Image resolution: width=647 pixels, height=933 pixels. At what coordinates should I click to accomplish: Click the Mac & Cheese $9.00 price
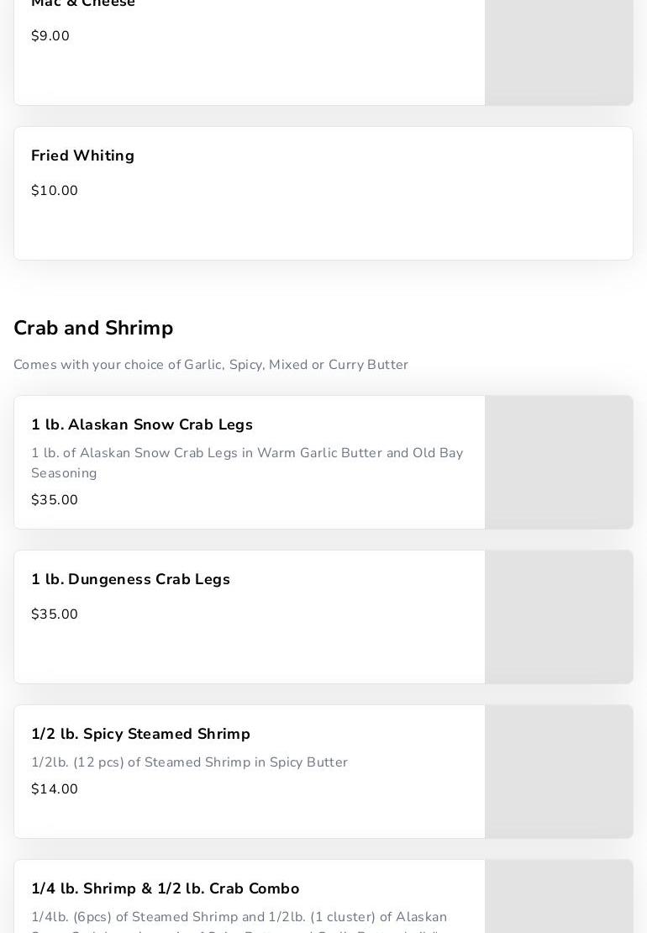(50, 36)
